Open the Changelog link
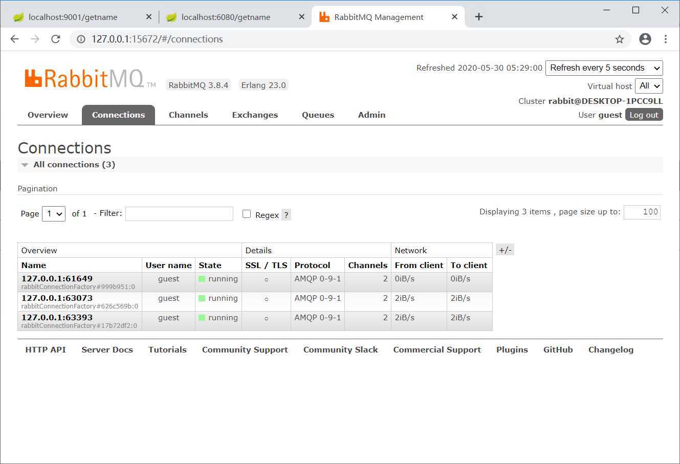680x464 pixels. pos(611,350)
